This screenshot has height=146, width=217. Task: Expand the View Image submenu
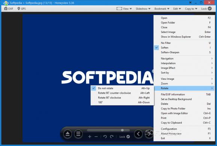(x=184, y=79)
